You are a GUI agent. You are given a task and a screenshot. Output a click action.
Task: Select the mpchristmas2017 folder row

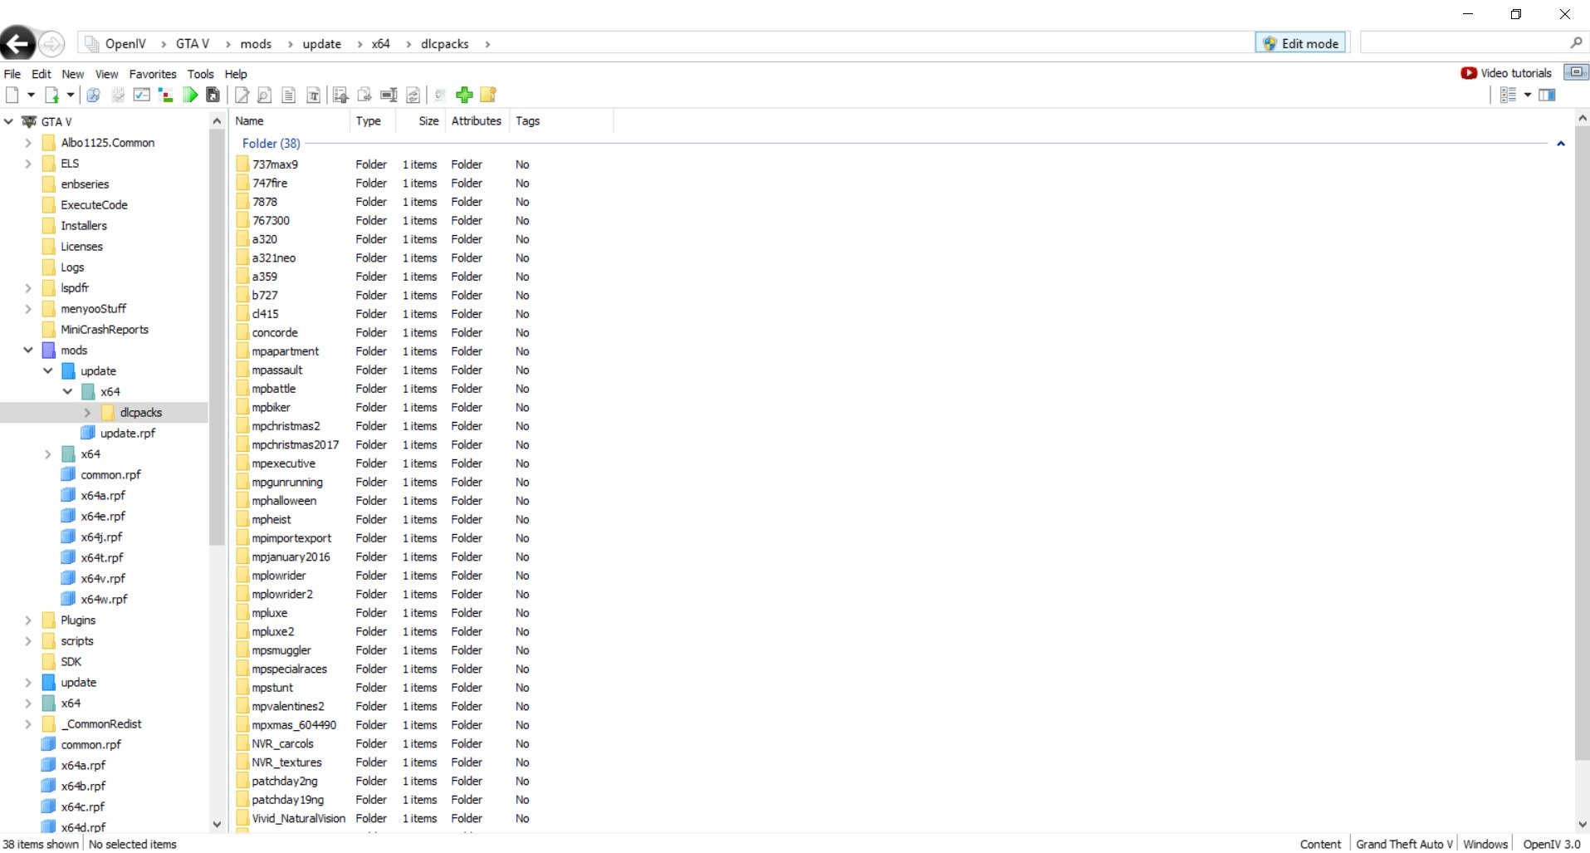(x=296, y=445)
